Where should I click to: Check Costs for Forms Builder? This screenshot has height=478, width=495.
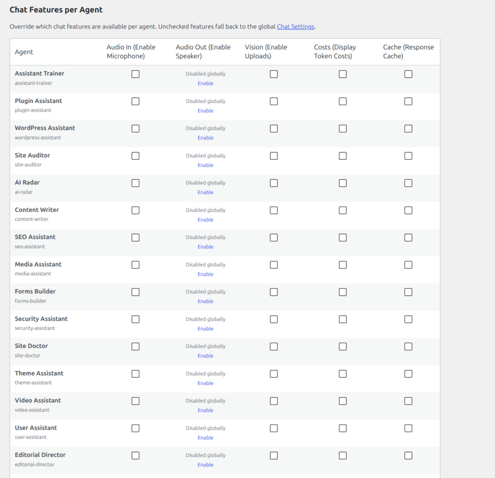[343, 292]
